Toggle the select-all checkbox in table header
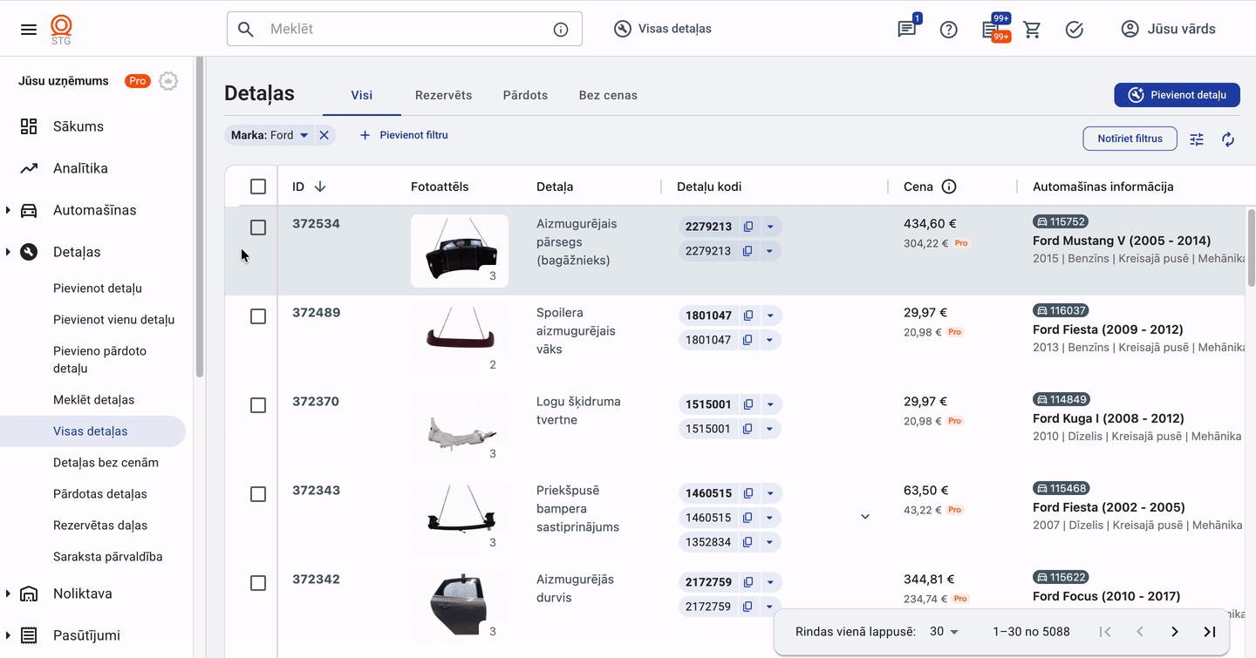The width and height of the screenshot is (1256, 658). tap(258, 187)
